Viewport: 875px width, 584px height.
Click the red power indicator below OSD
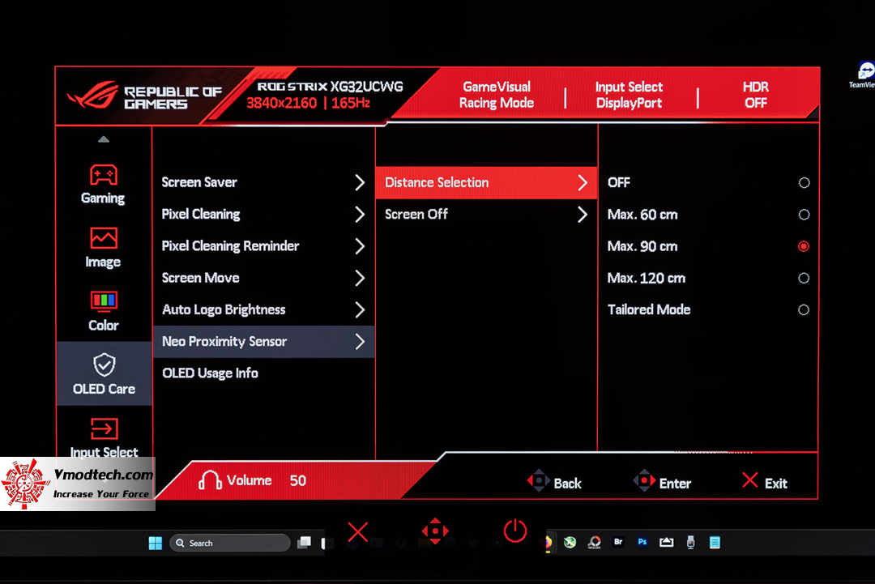[x=515, y=531]
